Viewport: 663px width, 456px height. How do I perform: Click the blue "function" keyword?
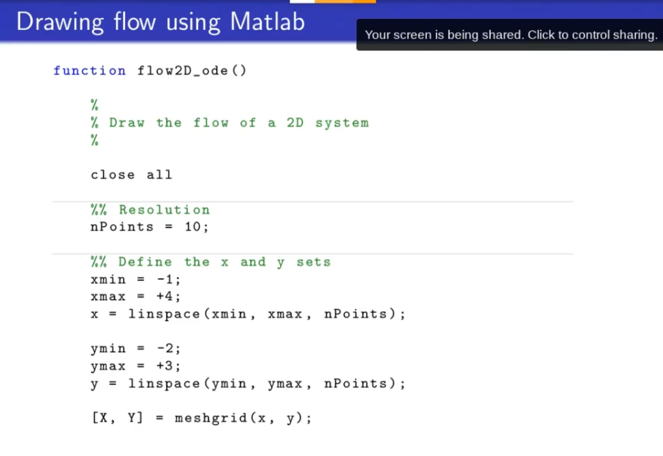tap(89, 71)
